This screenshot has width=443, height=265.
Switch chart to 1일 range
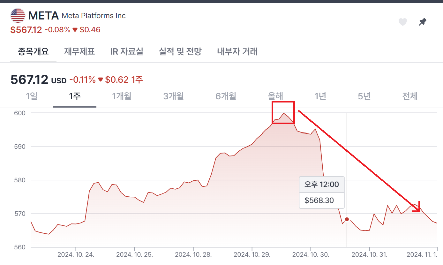pos(31,96)
